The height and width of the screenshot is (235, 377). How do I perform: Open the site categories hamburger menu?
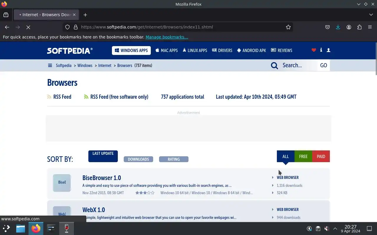coord(50,66)
